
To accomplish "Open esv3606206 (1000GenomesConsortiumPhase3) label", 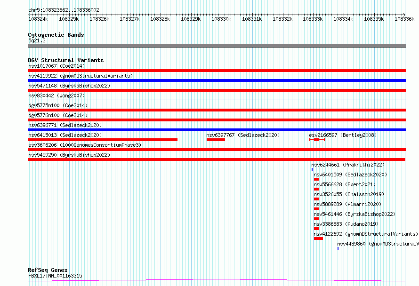I will pos(85,145).
